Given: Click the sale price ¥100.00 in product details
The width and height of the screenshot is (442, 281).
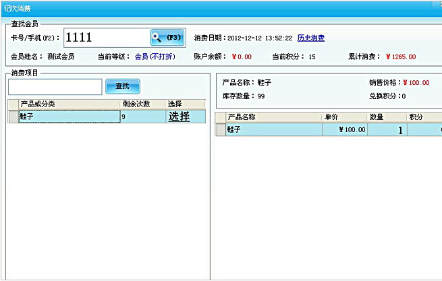Looking at the screenshot, I should (416, 82).
